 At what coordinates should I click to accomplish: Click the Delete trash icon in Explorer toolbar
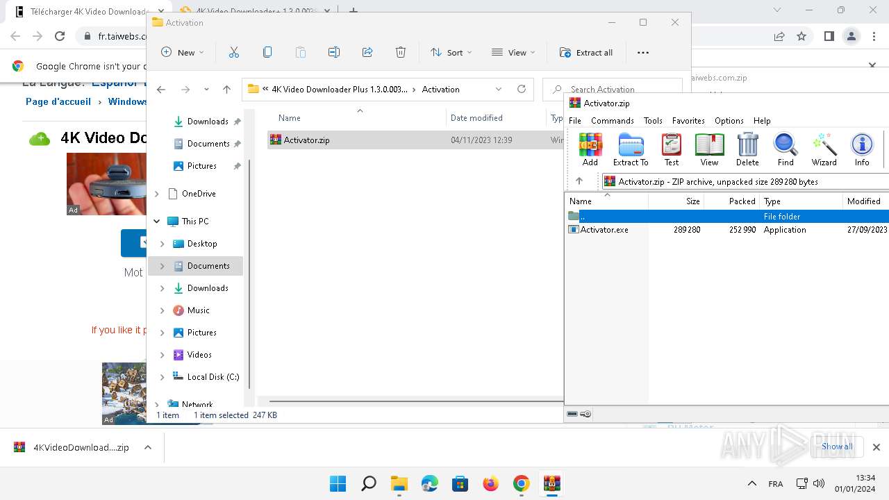(x=401, y=52)
